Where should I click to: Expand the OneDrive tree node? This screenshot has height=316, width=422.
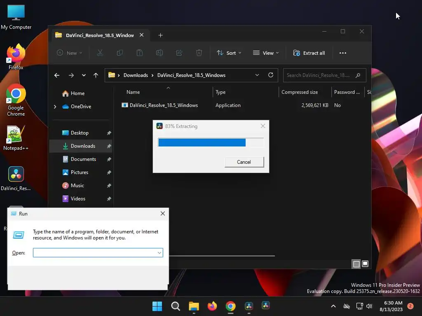pyautogui.click(x=55, y=107)
